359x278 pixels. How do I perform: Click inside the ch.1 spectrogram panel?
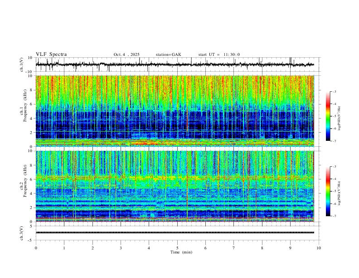tap(175, 111)
